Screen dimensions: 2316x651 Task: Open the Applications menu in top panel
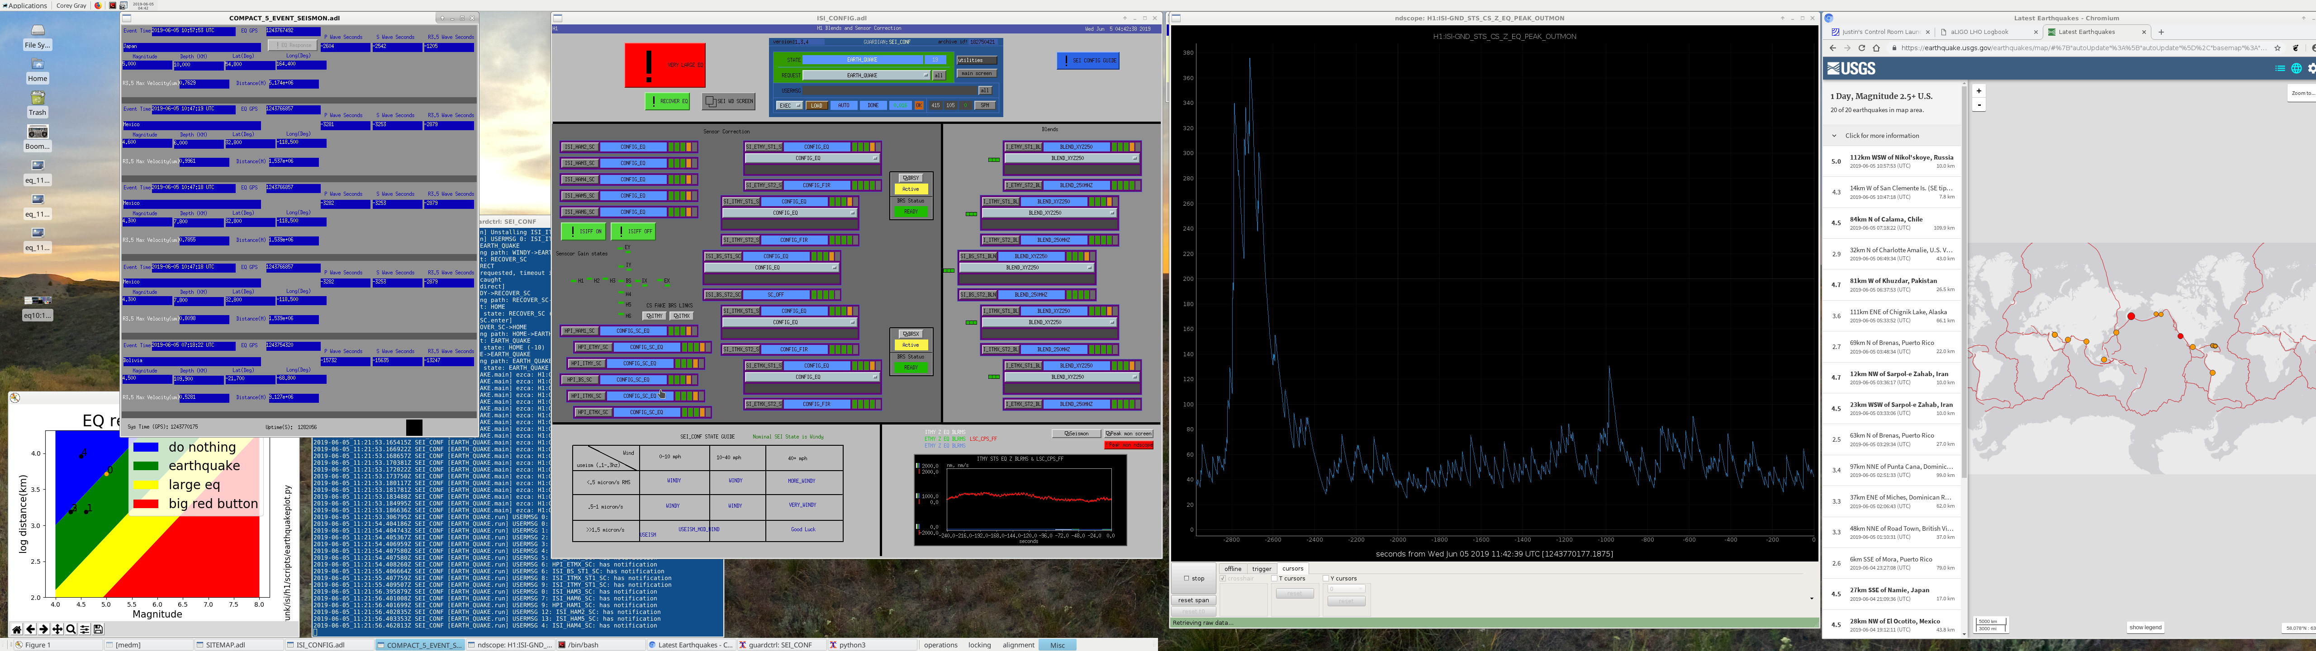pos(24,5)
